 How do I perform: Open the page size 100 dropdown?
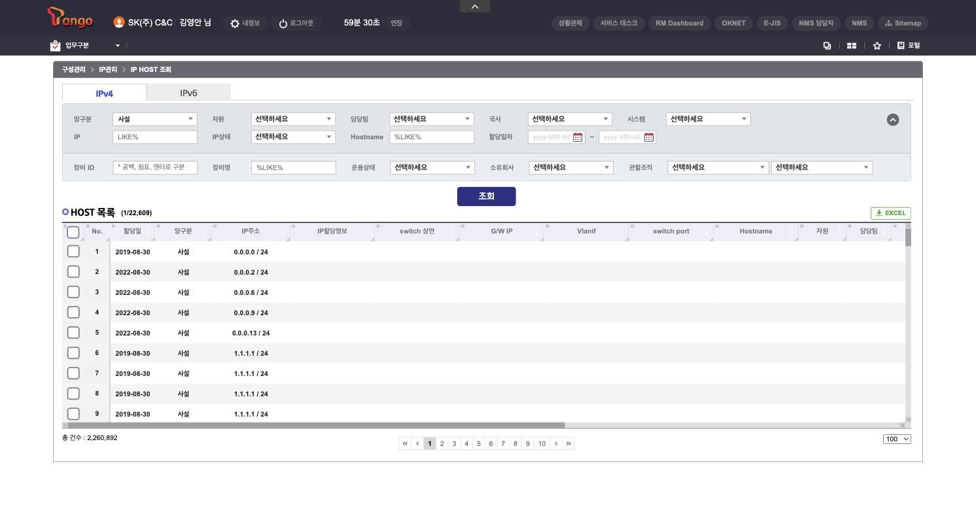pos(897,439)
